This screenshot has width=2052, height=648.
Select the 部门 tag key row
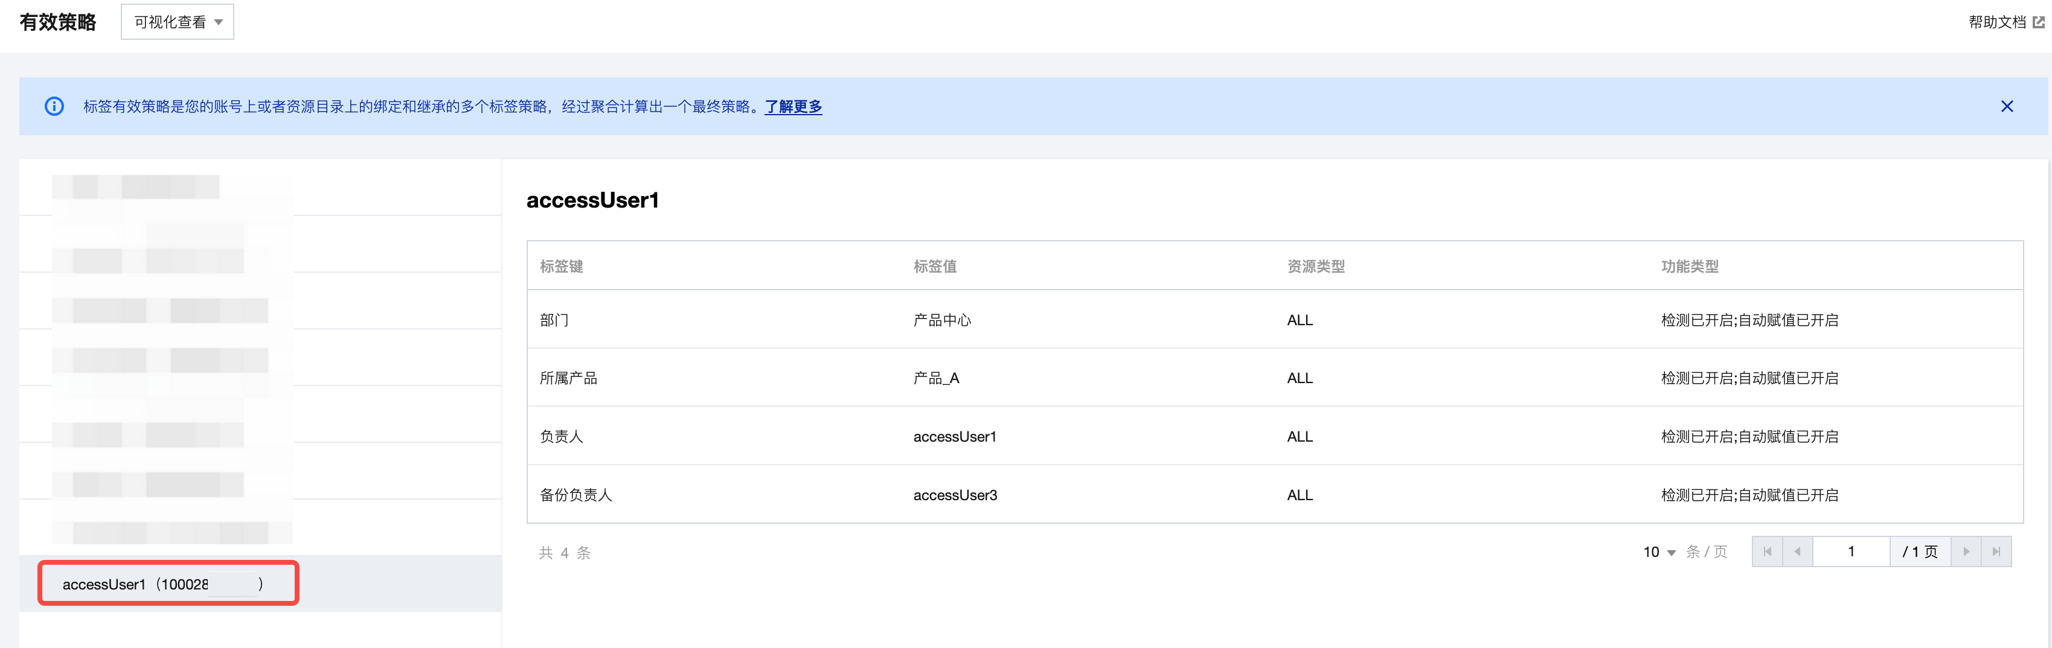pyautogui.click(x=554, y=320)
